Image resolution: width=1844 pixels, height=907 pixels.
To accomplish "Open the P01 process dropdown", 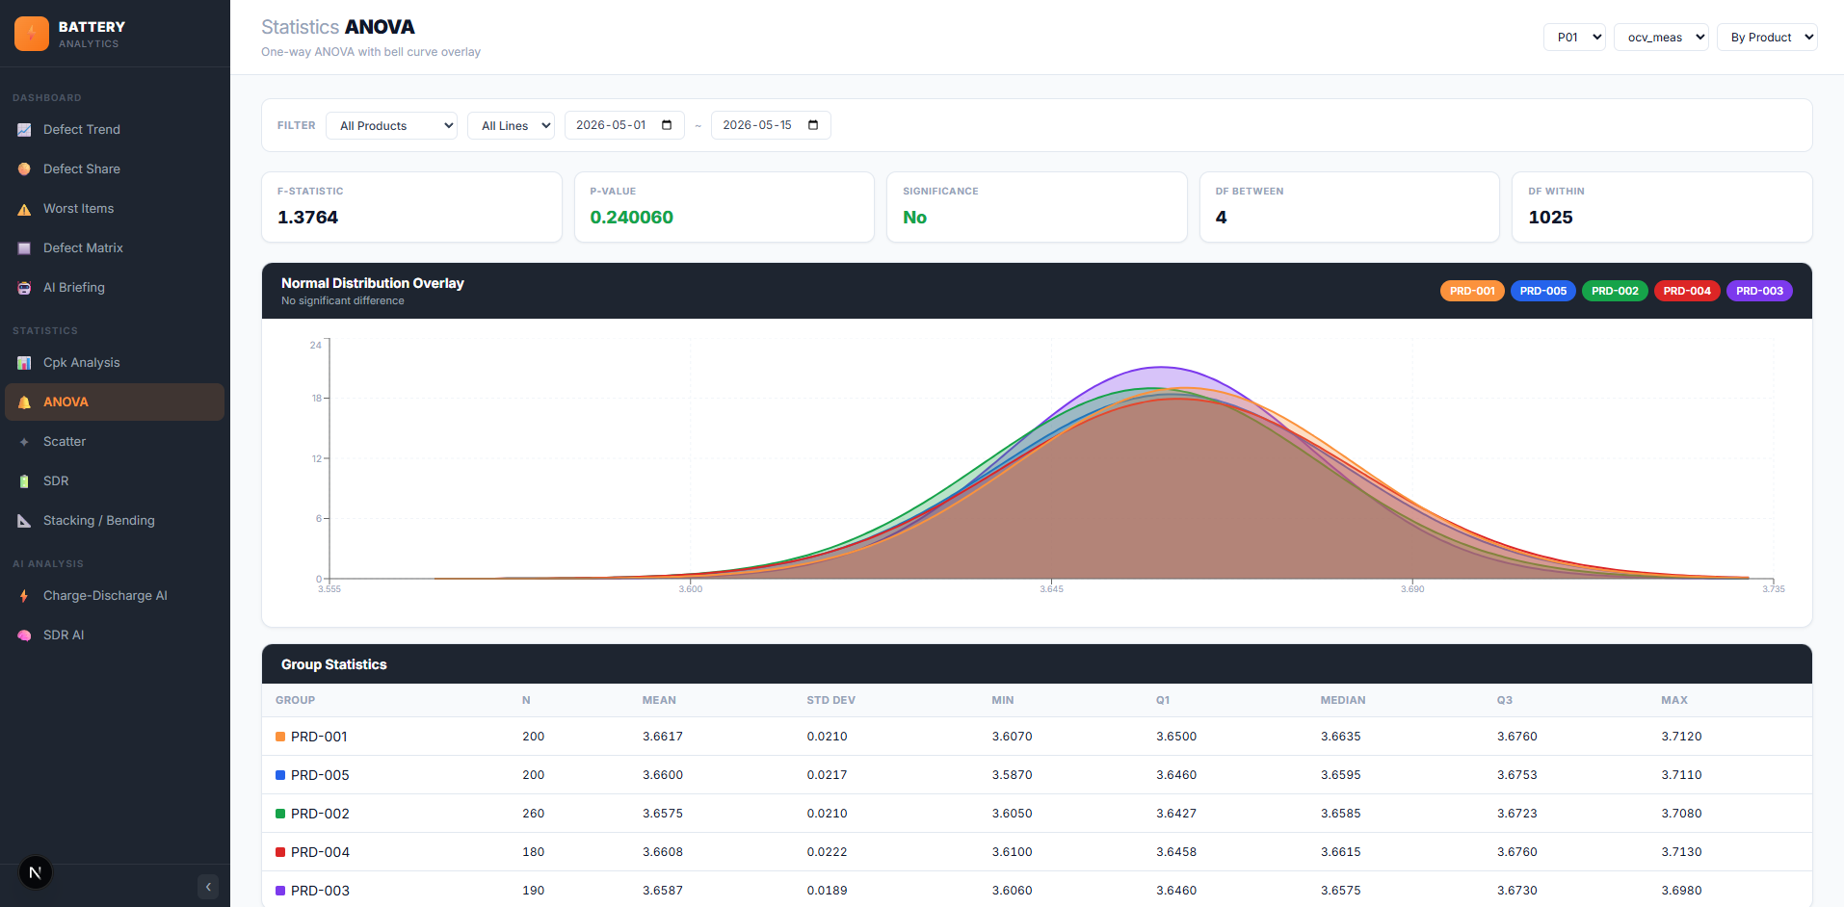I will point(1574,38).
